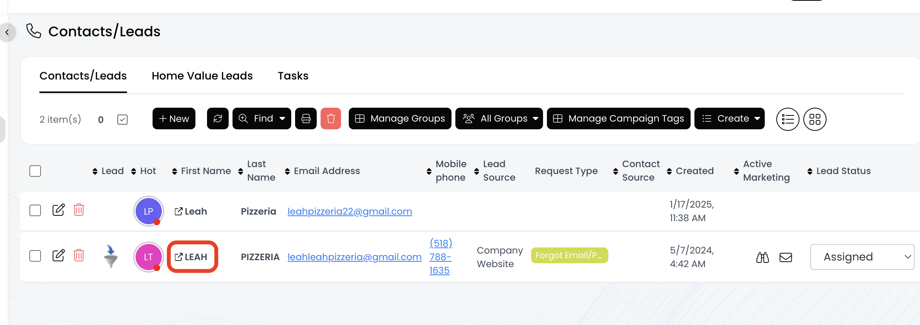The width and height of the screenshot is (920, 325).
Task: Switch to Home Value Leads tab
Action: (202, 76)
